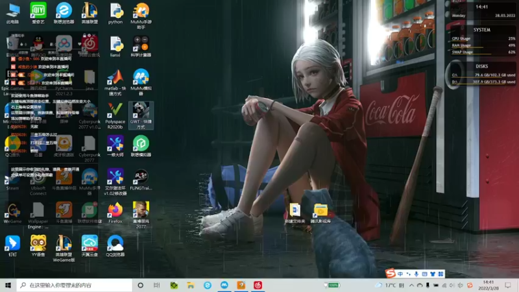Viewport: 519px width, 292px height.
Task: Click the Cortana circle on taskbar
Action: 140,285
